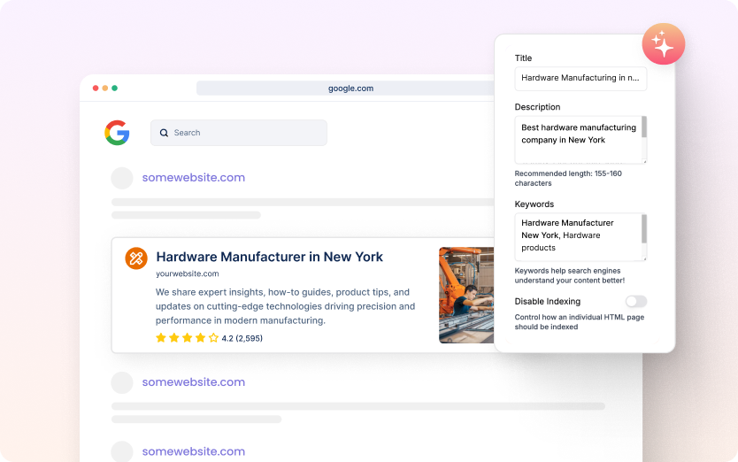Open the Hardware Manufacturer in New York result
The image size is (738, 462).
[x=269, y=258]
